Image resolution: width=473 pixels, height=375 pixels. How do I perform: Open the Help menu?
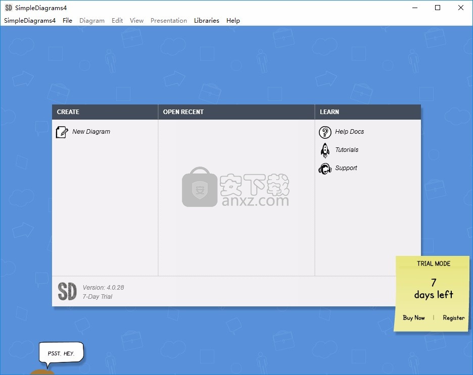(233, 21)
